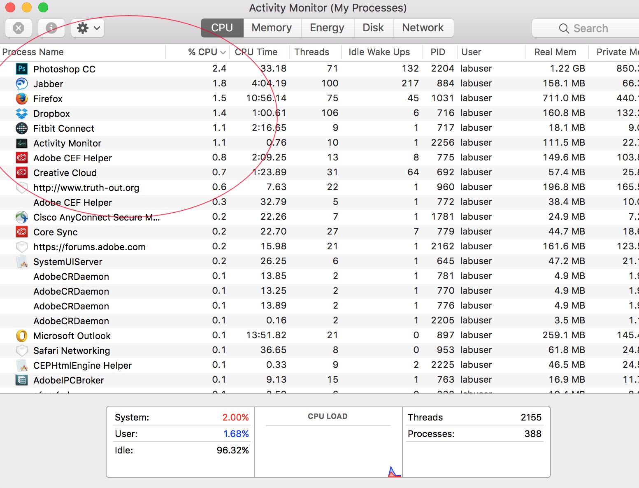639x488 pixels.
Task: Select the Microsoft Outlook process name
Action: click(x=72, y=336)
